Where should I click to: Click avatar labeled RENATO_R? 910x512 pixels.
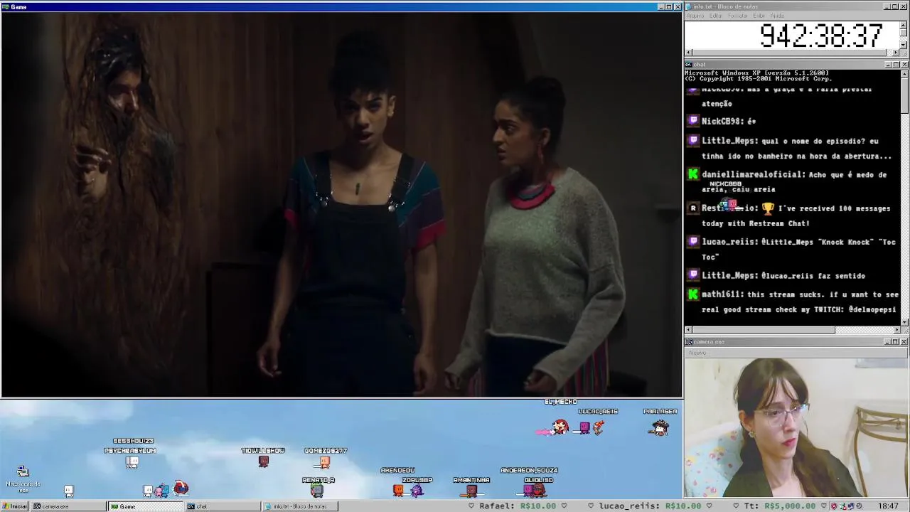(x=317, y=490)
